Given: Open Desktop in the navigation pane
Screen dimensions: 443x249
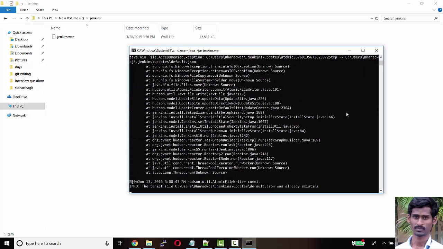Looking at the screenshot, I should (21, 39).
